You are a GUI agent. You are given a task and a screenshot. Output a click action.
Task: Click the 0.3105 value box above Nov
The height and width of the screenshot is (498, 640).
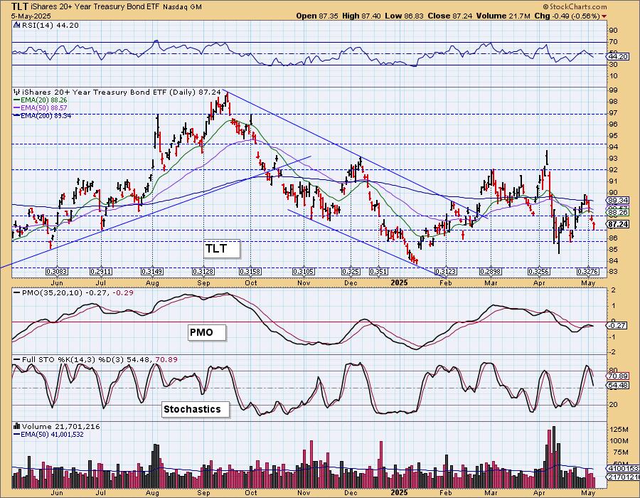coord(303,272)
